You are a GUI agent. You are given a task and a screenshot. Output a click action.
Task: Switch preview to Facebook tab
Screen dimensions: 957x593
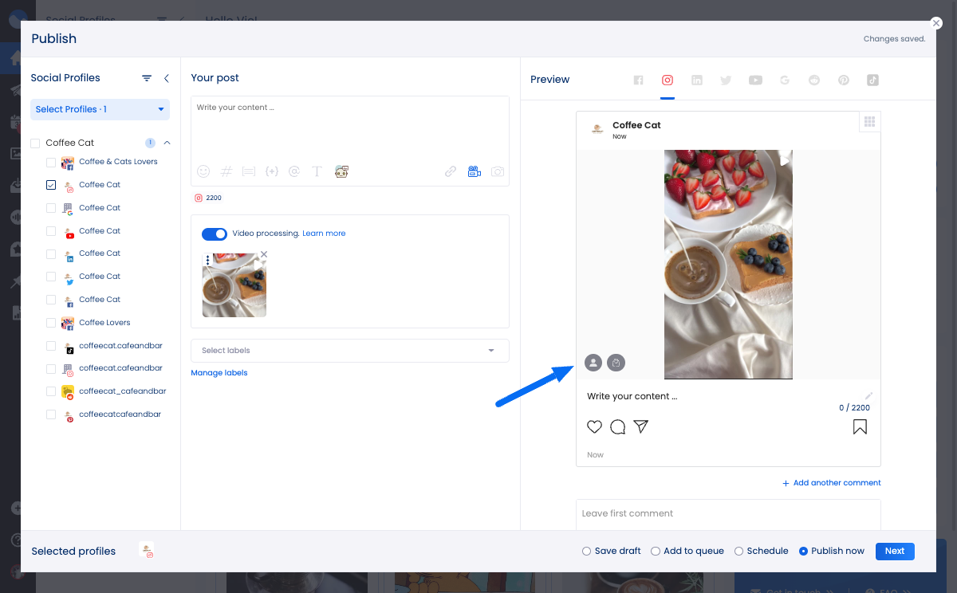coord(638,80)
